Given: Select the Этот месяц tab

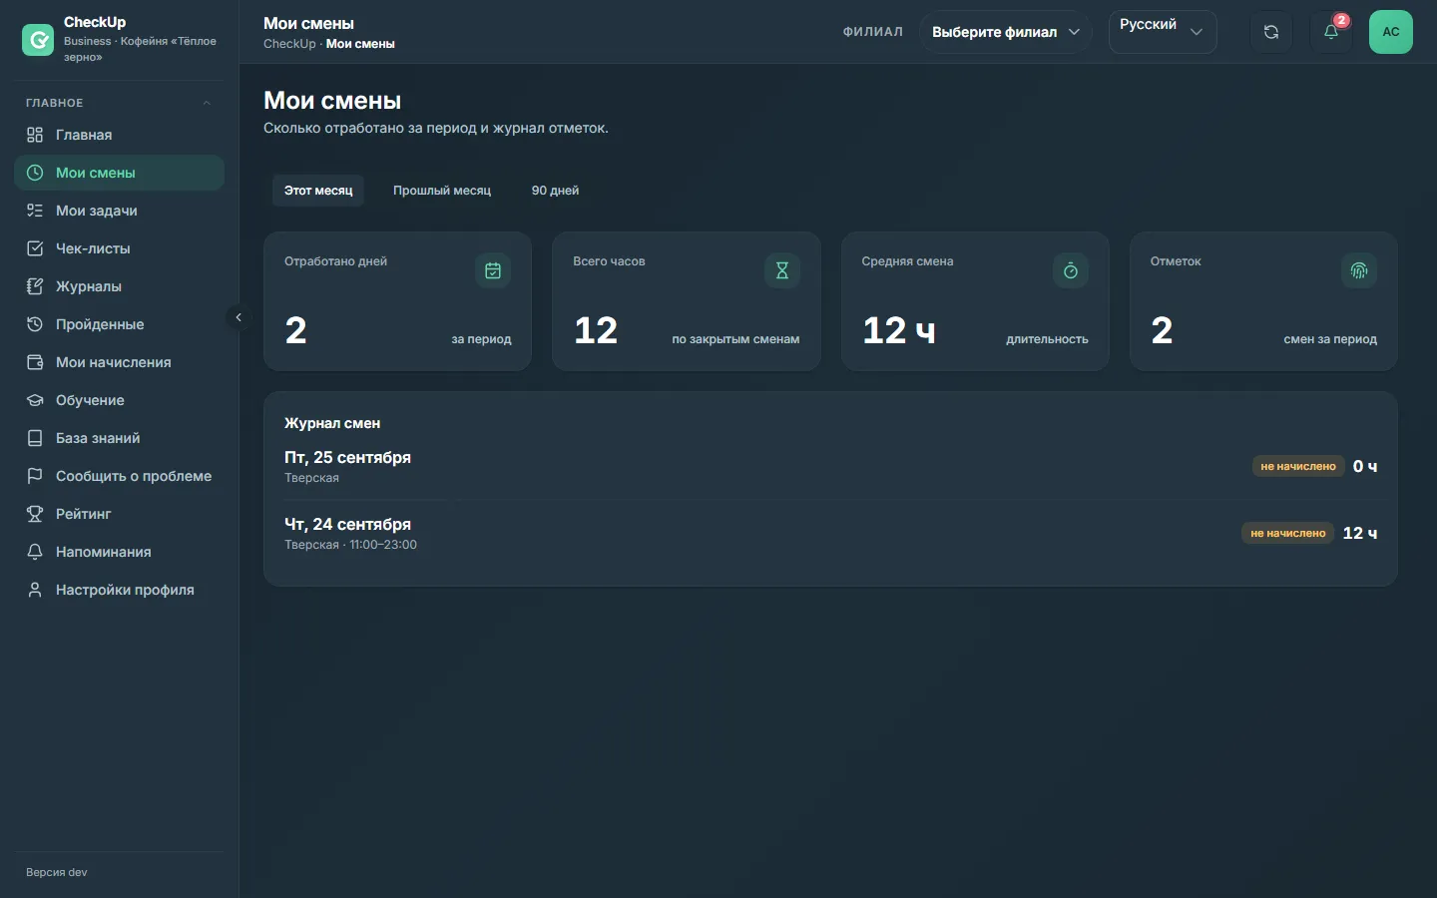Looking at the screenshot, I should click(318, 191).
